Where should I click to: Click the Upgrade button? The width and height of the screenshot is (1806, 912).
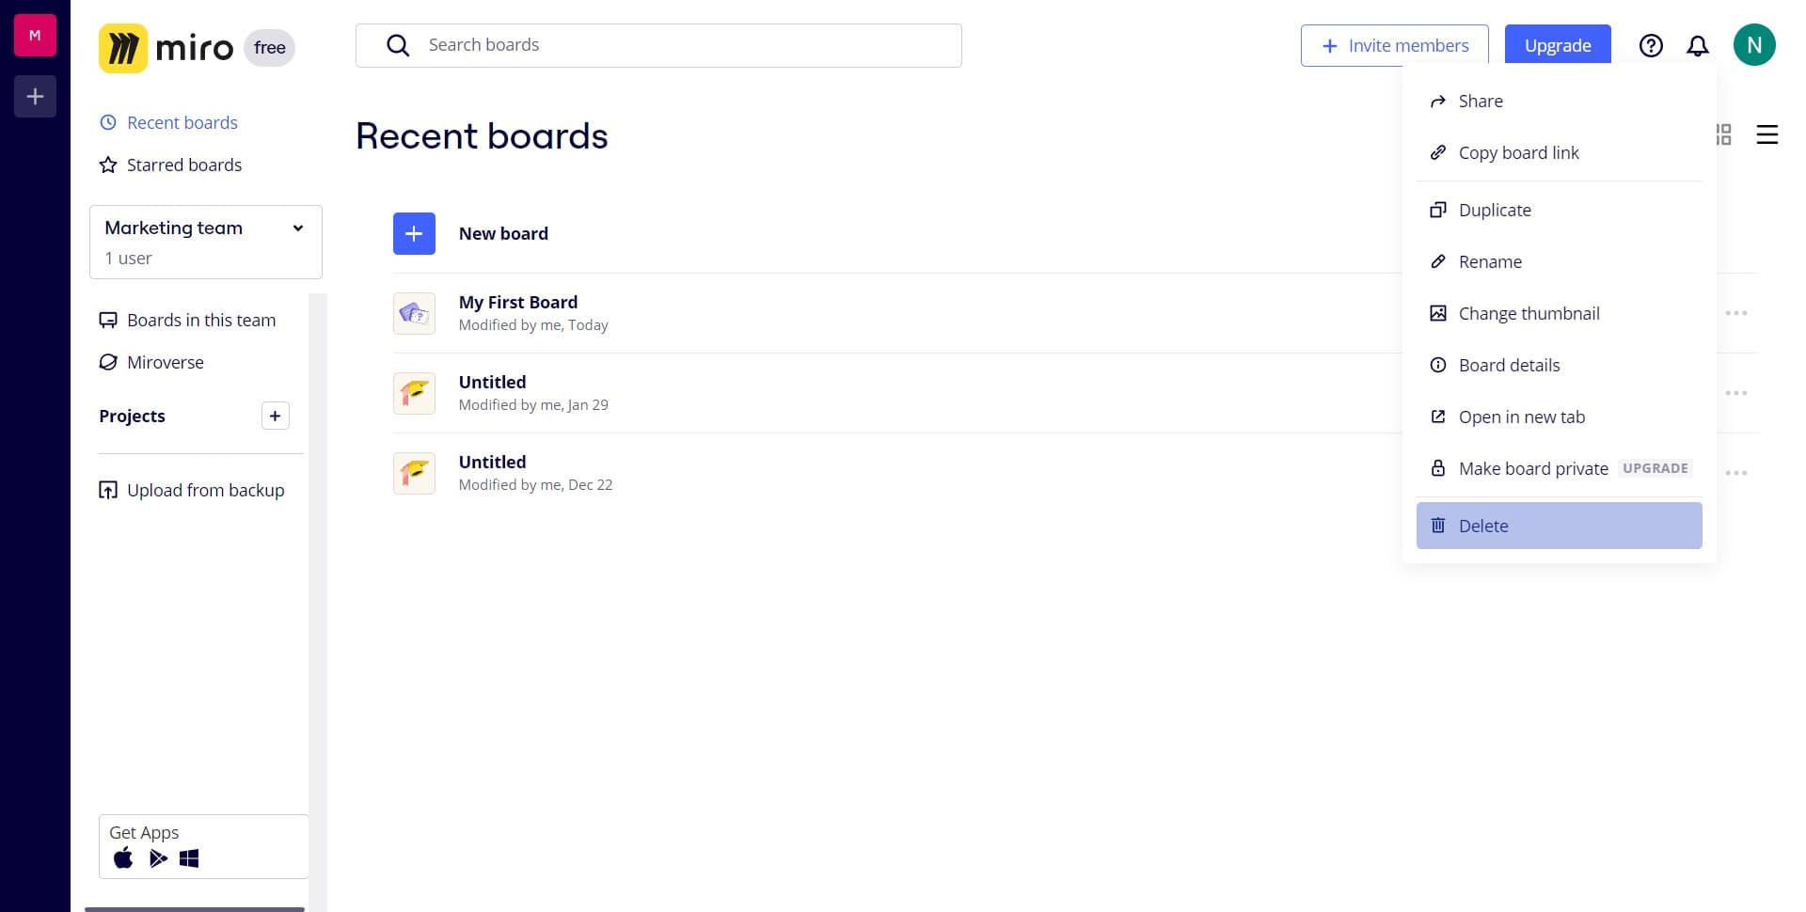[x=1557, y=45]
